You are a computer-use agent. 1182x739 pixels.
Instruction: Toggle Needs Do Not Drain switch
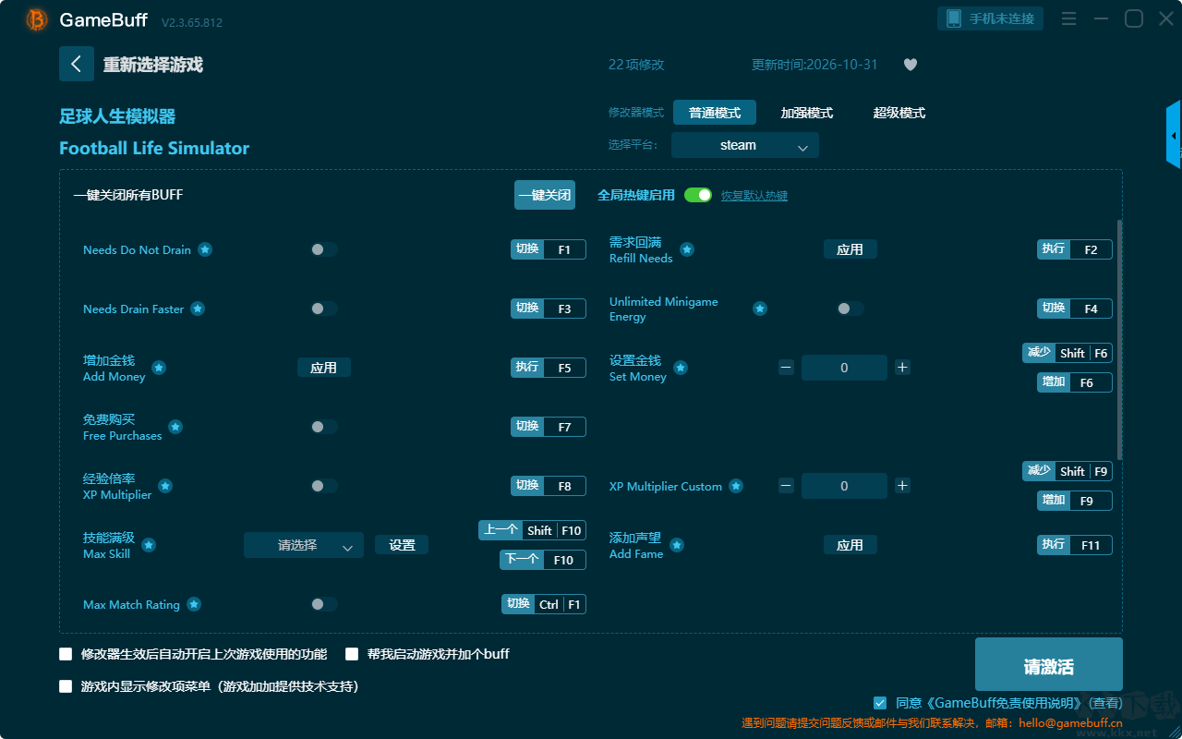coord(323,249)
